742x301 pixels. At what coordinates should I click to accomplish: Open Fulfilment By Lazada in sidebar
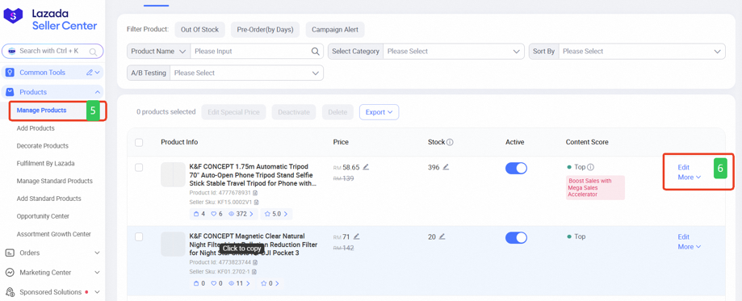tap(45, 163)
